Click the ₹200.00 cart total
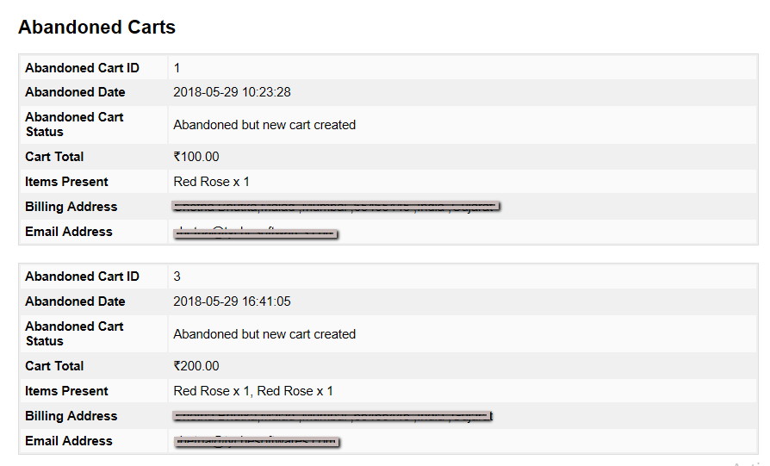Screen dimensions: 770x466 [196, 366]
